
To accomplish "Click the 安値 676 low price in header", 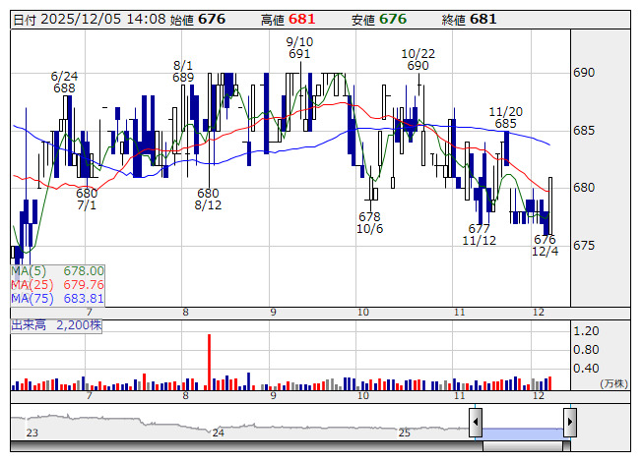I will tap(379, 20).
